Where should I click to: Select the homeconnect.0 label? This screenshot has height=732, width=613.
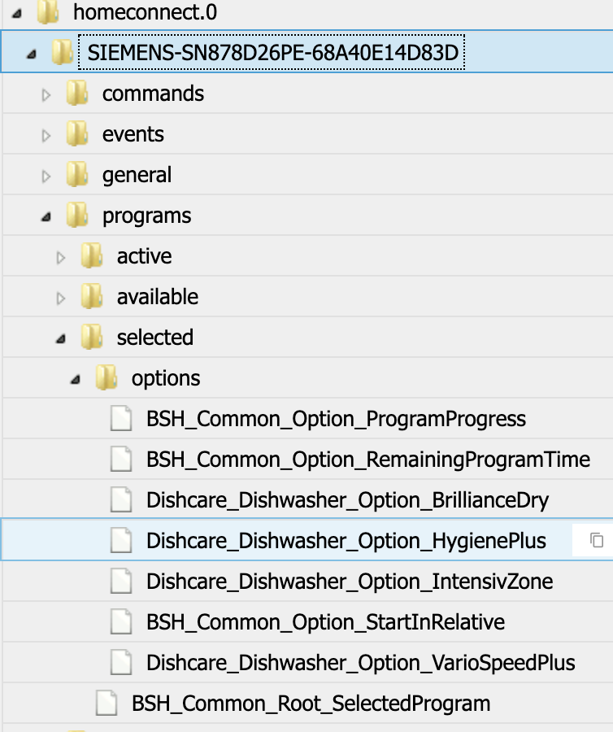tap(145, 12)
